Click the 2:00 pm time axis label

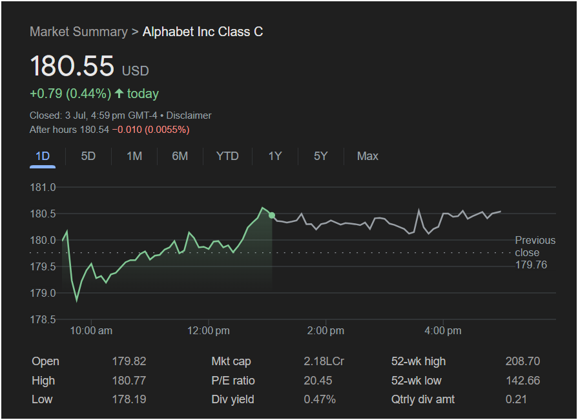pos(325,330)
